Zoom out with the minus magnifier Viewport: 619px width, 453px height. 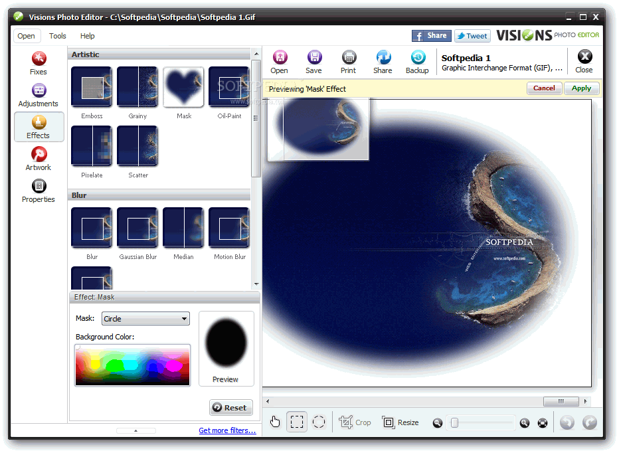(438, 423)
